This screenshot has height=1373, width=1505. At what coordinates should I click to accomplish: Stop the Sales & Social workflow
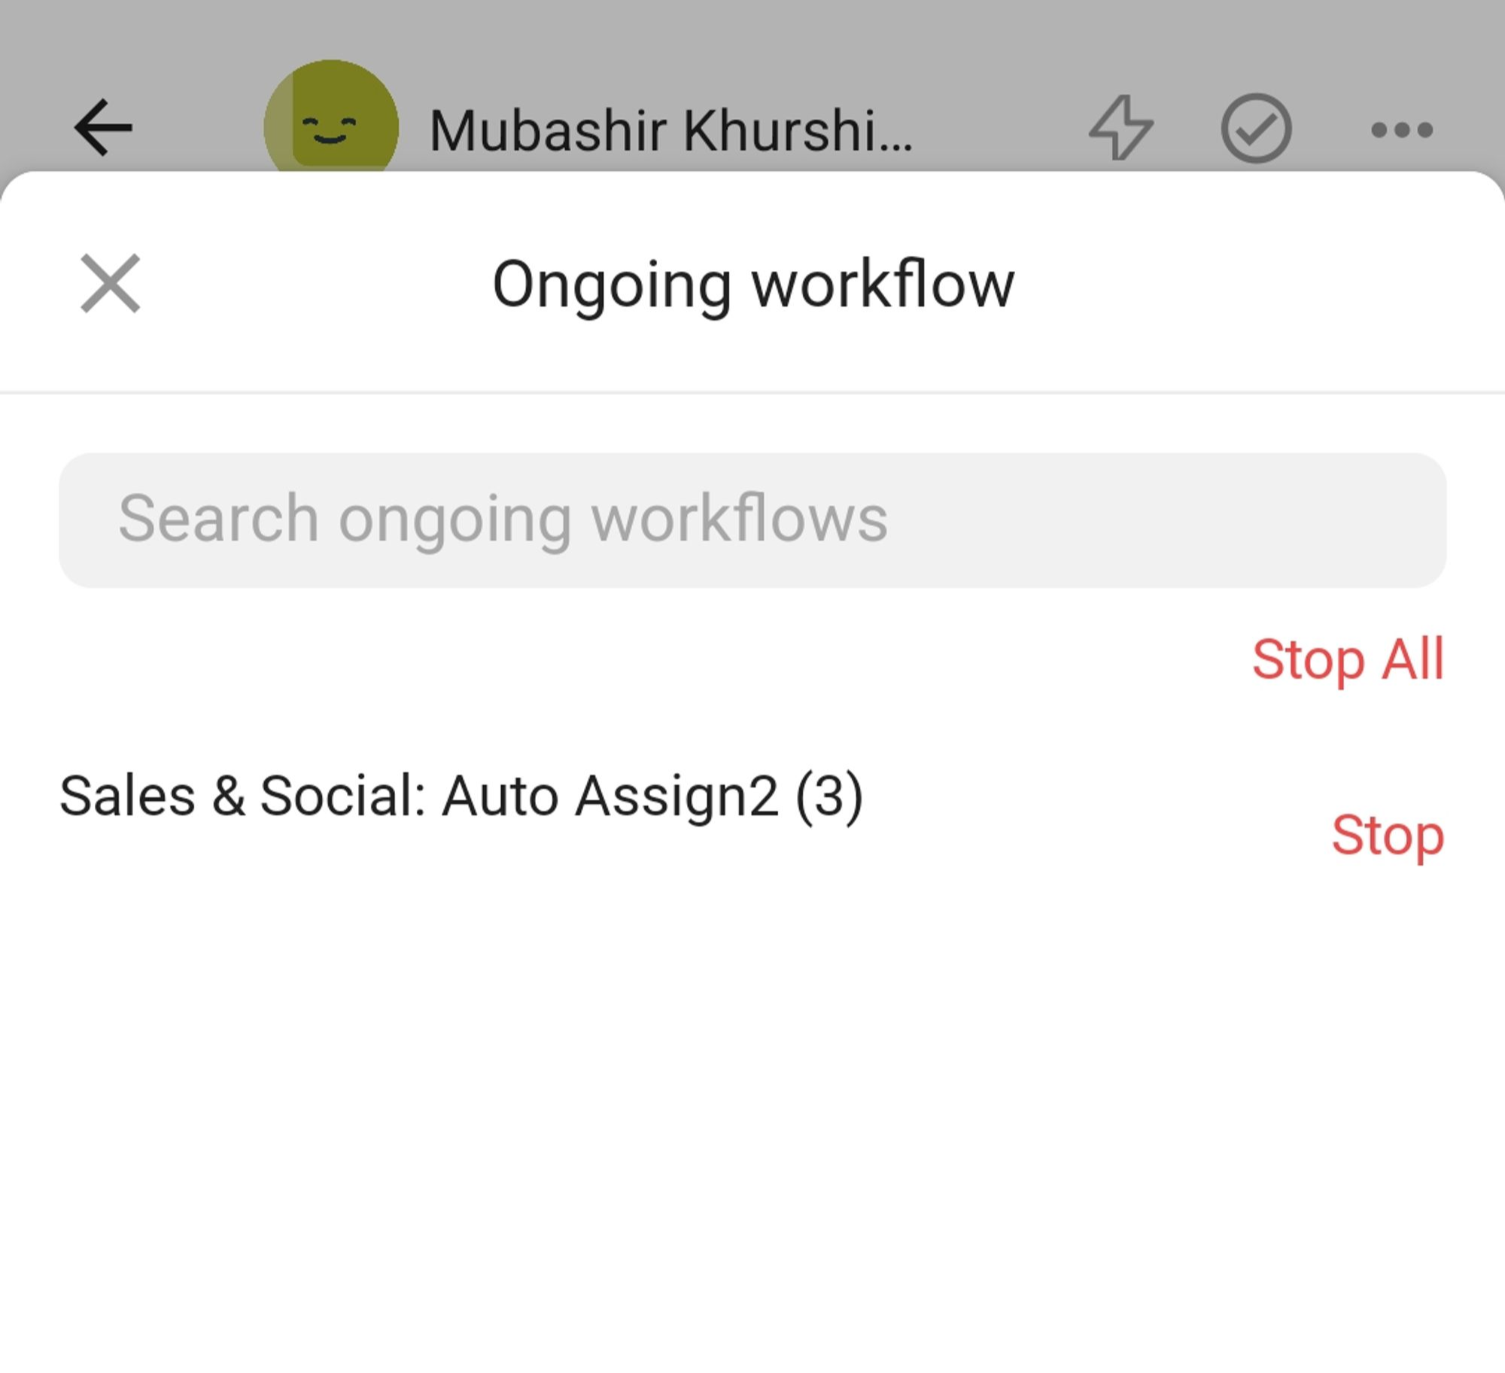1387,834
